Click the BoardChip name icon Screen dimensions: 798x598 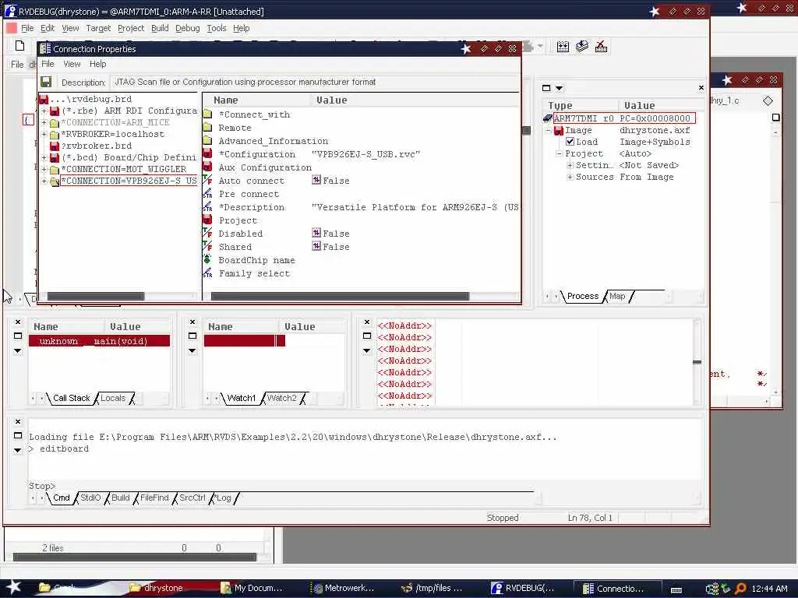tap(207, 259)
